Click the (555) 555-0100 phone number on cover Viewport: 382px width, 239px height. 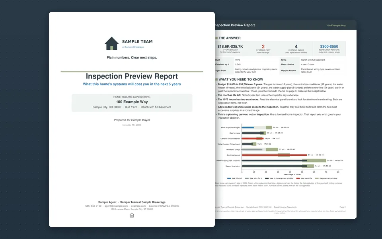point(93,206)
